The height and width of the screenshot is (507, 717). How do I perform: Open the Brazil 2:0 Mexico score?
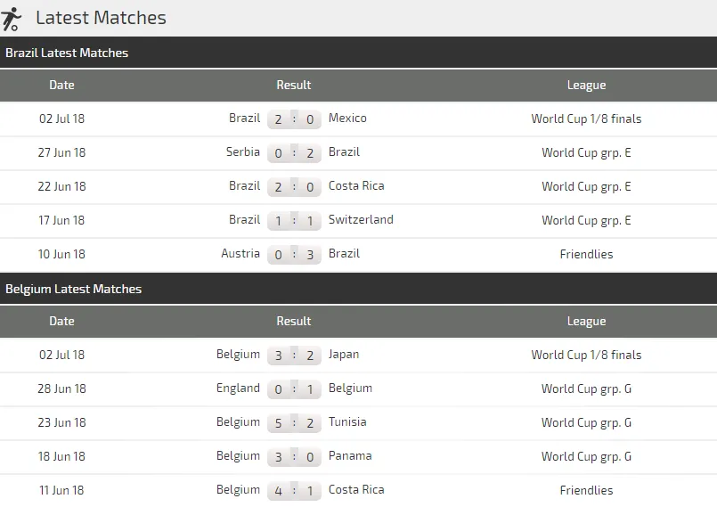(294, 119)
